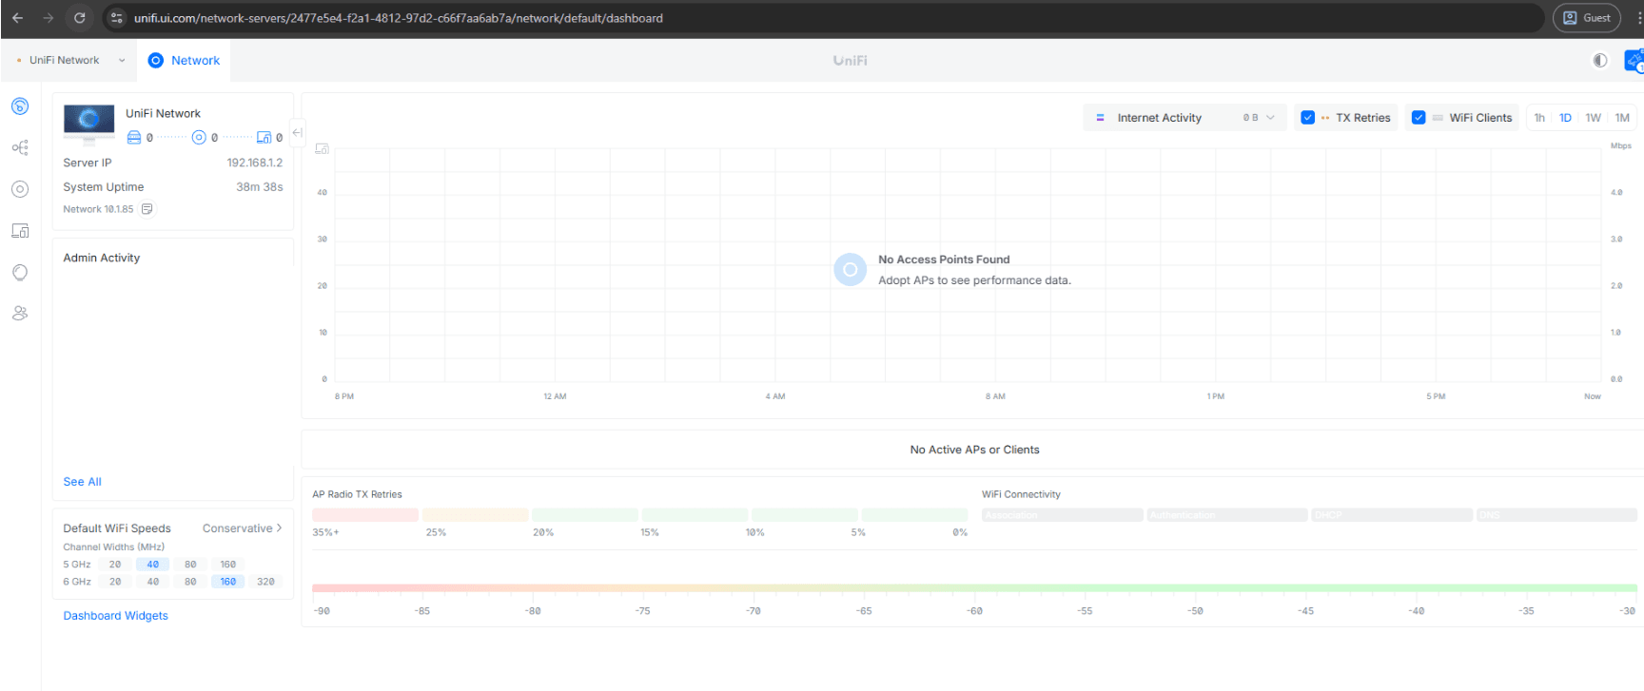
Task: Select the 1W time range
Action: point(1593,118)
